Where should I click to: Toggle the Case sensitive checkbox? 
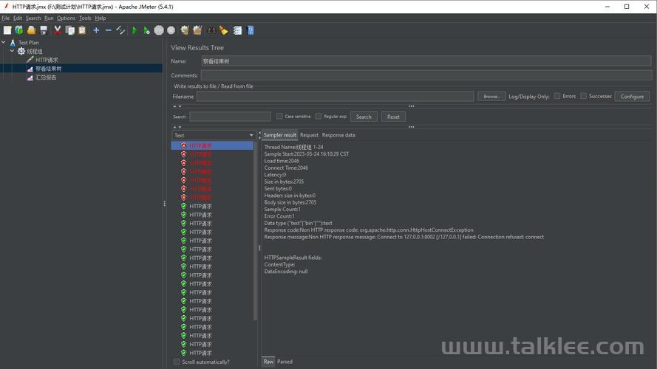279,117
